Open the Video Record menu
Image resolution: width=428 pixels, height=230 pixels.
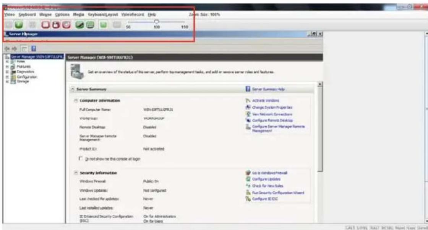133,15
